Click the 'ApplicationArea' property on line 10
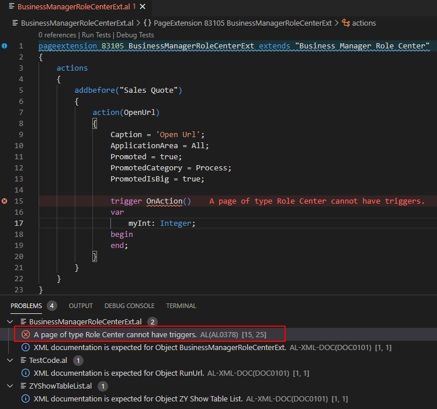437x409 pixels. [x=144, y=146]
